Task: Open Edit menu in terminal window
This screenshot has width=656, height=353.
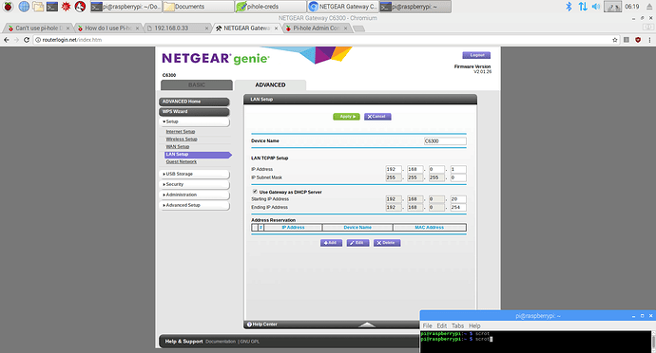Action: pyautogui.click(x=442, y=325)
